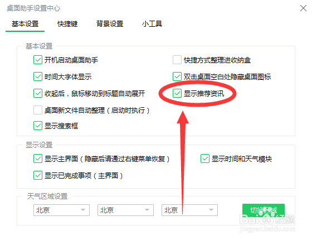Uncheck 开机启动桌面助手 checkbox
Image resolution: width=312 pixels, height=240 pixels.
[38, 60]
